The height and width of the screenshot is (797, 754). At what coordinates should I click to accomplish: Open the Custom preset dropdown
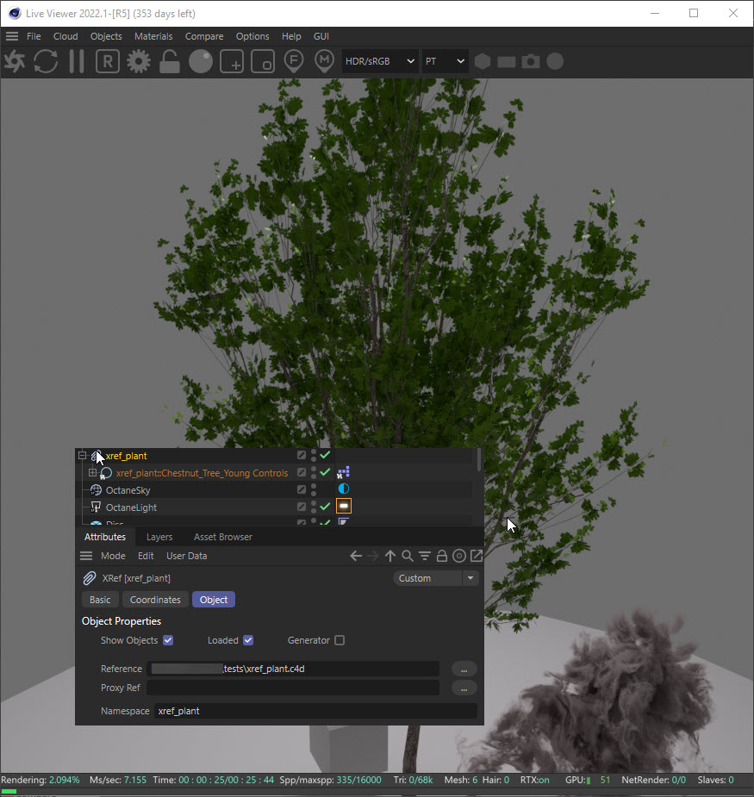[x=436, y=578]
